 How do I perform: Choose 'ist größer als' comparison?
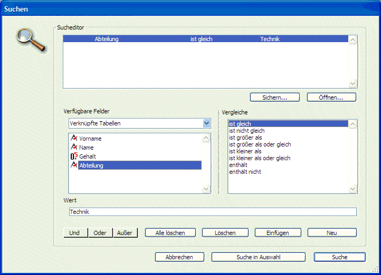click(245, 137)
